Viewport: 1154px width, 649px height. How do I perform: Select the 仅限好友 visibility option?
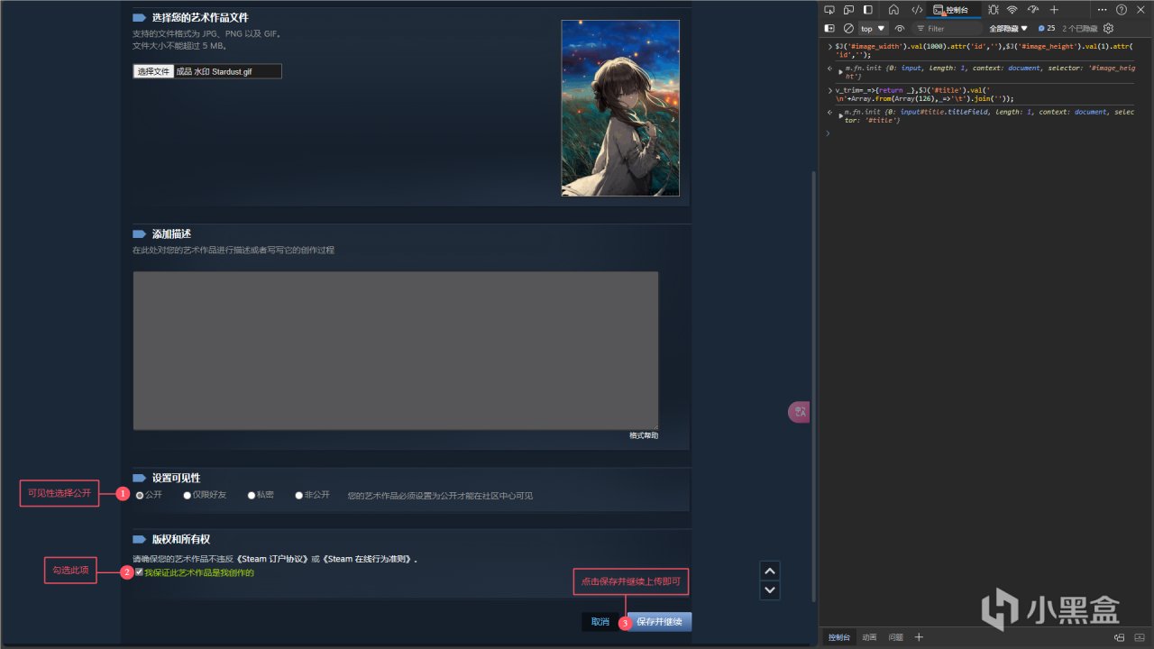[x=187, y=495]
